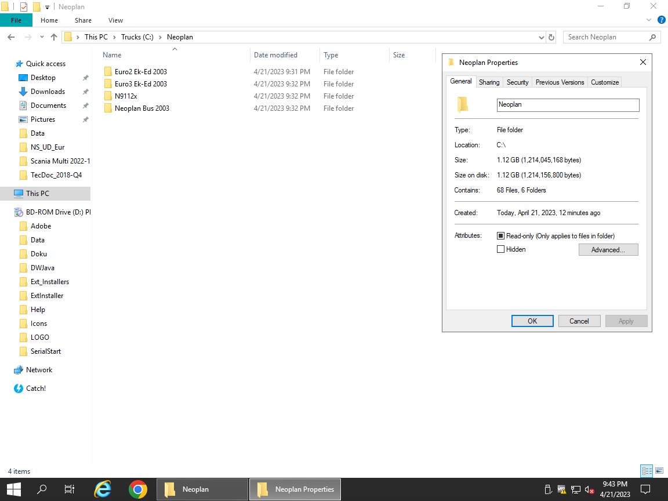The height and width of the screenshot is (501, 668).
Task: Open Windows Start menu
Action: tap(14, 489)
